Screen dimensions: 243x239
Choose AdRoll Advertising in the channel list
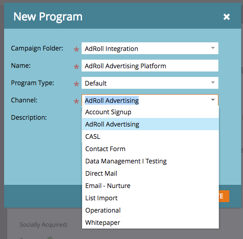150,124
